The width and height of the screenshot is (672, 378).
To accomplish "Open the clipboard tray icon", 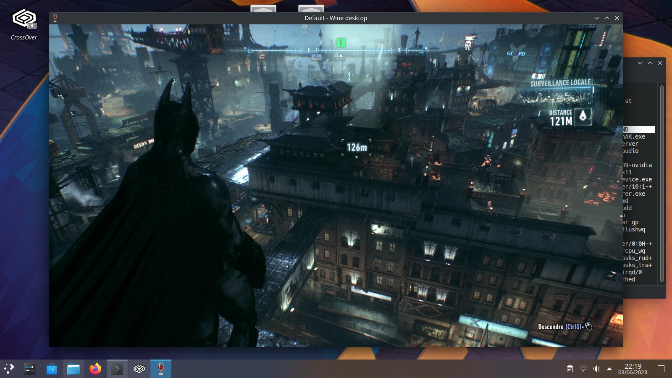I will (x=570, y=369).
